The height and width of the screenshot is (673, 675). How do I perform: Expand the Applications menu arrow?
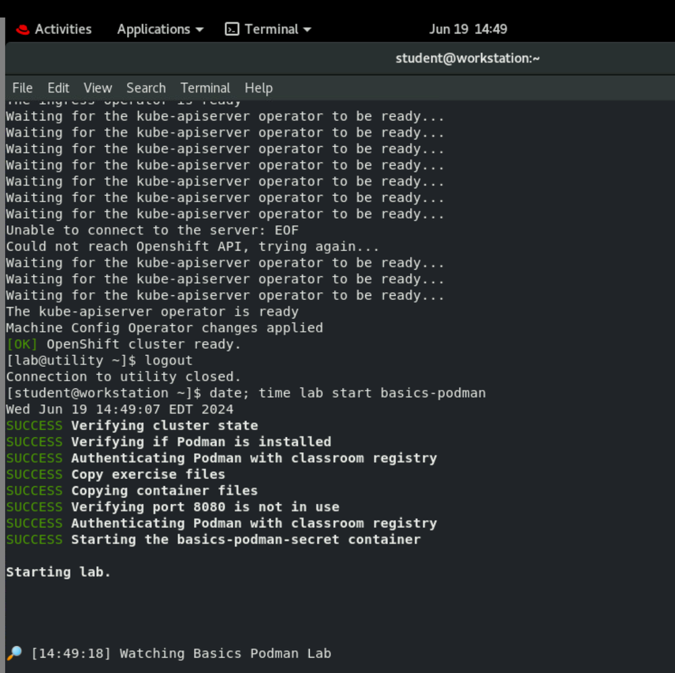pyautogui.click(x=199, y=30)
